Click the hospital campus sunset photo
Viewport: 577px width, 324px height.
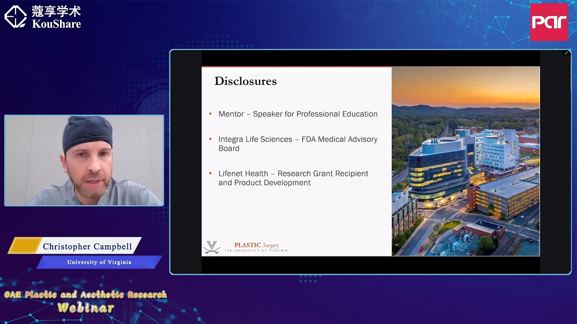pyautogui.click(x=466, y=161)
